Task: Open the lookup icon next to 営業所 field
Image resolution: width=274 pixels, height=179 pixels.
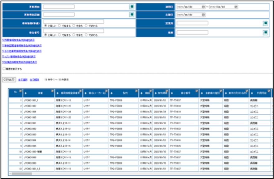Action: pos(265,23)
